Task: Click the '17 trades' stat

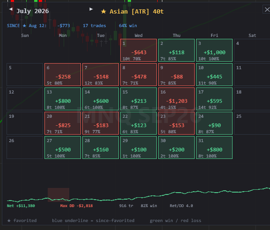Action: (x=95, y=26)
